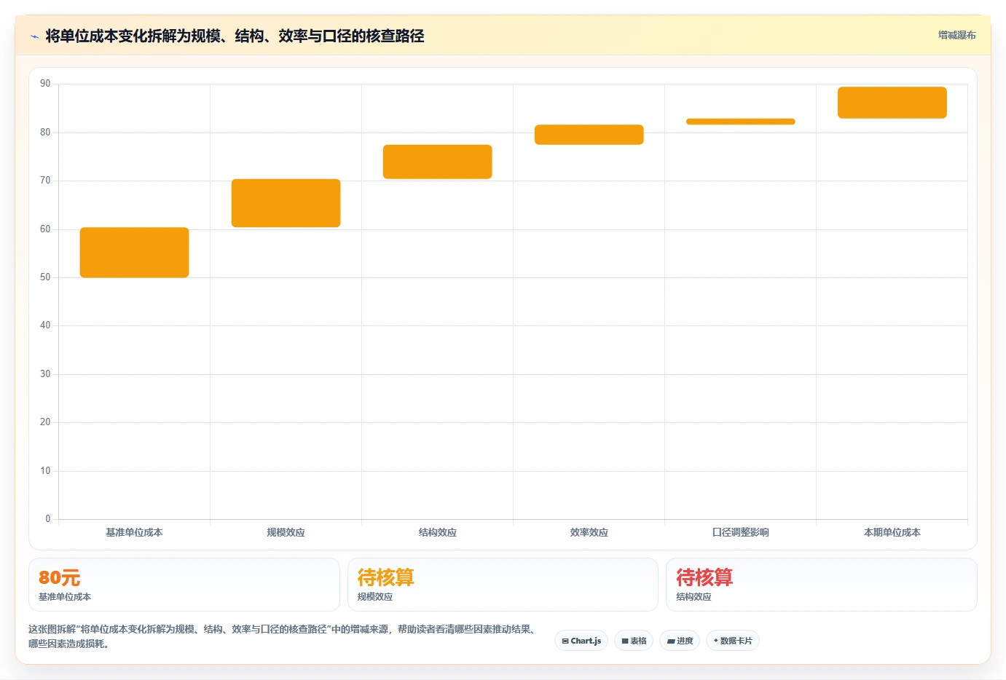The height and width of the screenshot is (680, 1006).
Task: Click the 80元 基准单位成本 card
Action: coord(184,585)
